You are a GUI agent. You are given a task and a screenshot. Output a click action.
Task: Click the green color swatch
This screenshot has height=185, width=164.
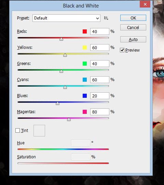[x=85, y=64]
